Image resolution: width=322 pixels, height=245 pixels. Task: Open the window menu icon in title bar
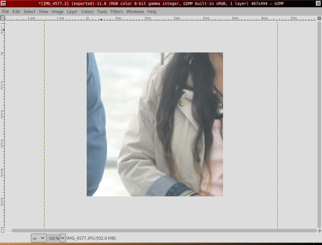(4, 3)
